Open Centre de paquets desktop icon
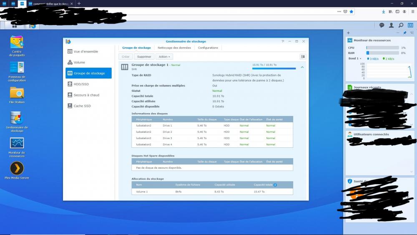This screenshot has width=417, height=235. pos(17,43)
